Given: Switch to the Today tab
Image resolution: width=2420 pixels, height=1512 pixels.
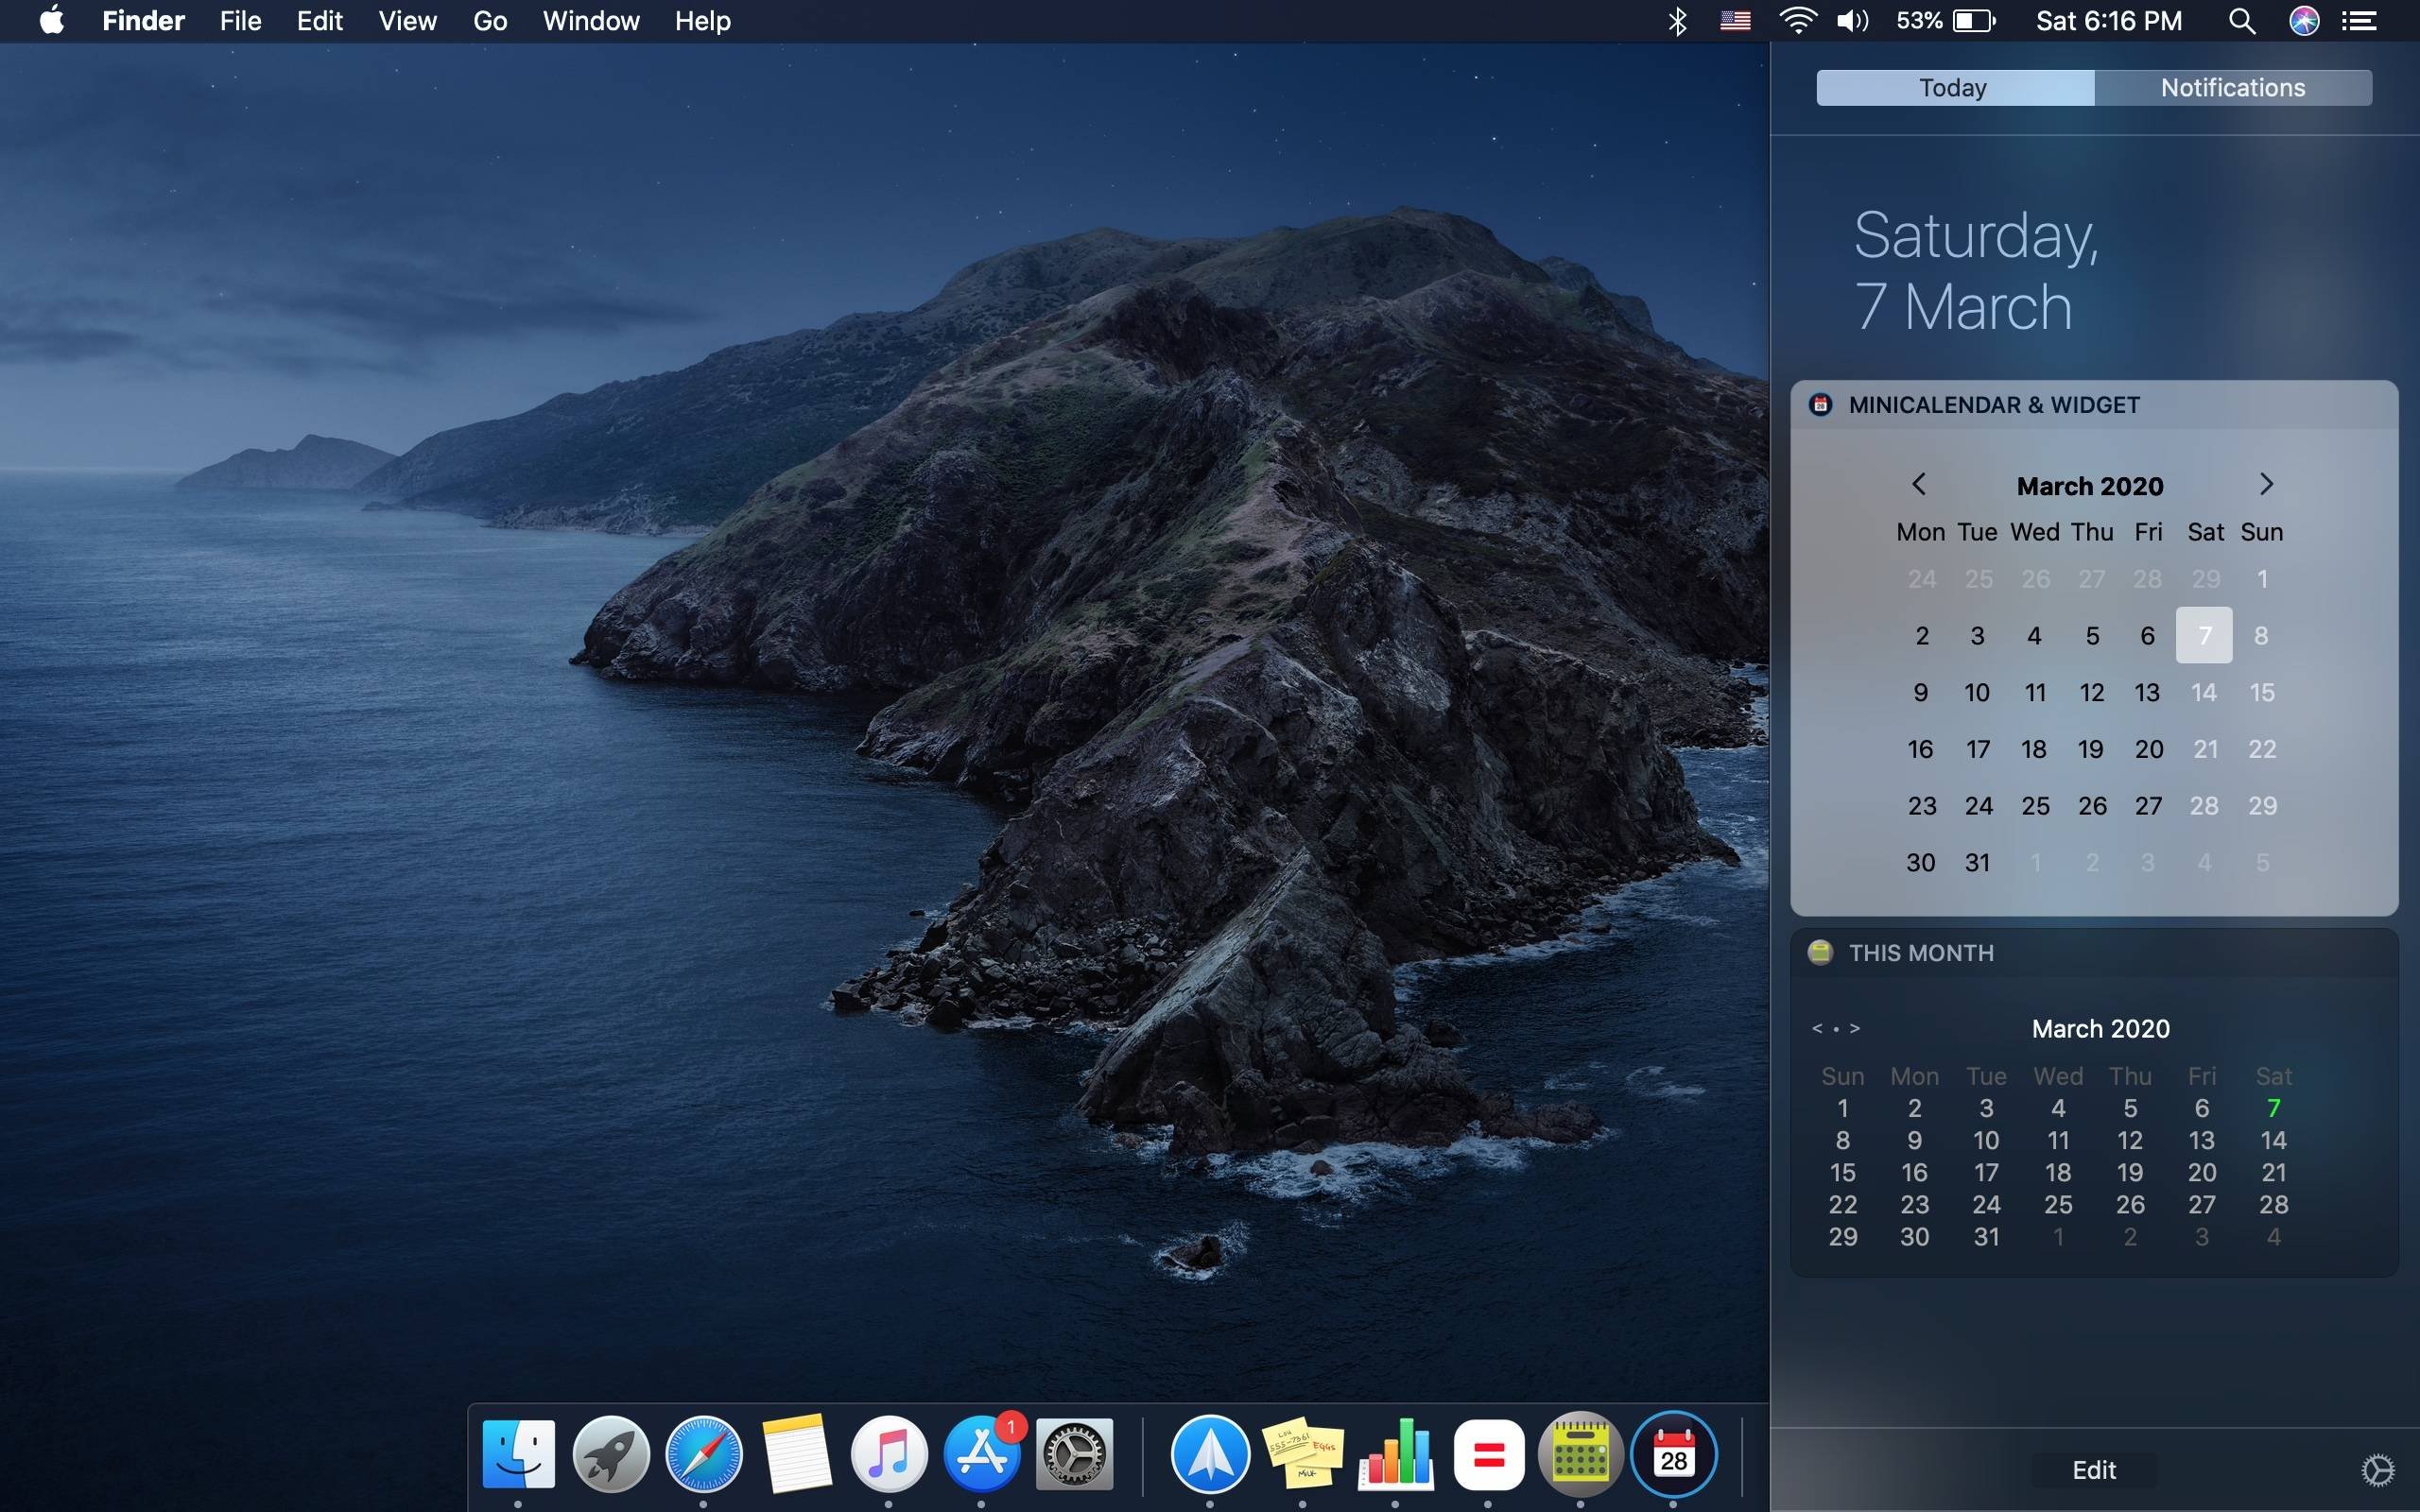Looking at the screenshot, I should click(x=1955, y=88).
